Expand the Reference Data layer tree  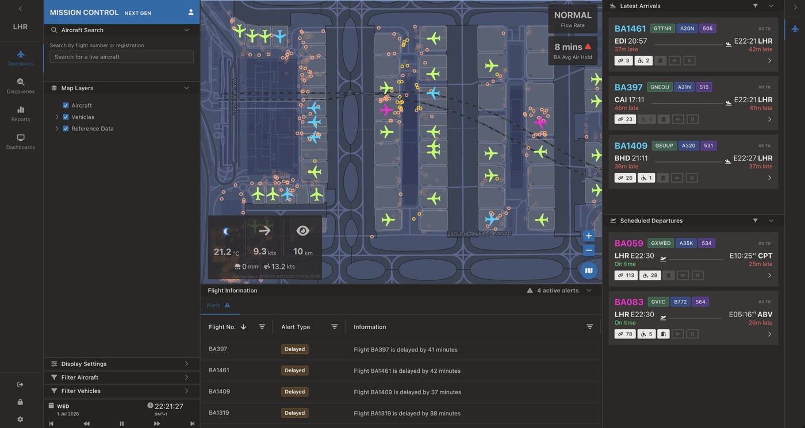(57, 129)
